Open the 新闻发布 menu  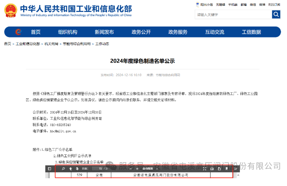point(104,32)
